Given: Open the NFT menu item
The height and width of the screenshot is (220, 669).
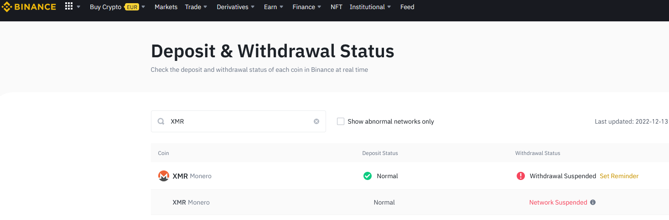Looking at the screenshot, I should click(337, 7).
